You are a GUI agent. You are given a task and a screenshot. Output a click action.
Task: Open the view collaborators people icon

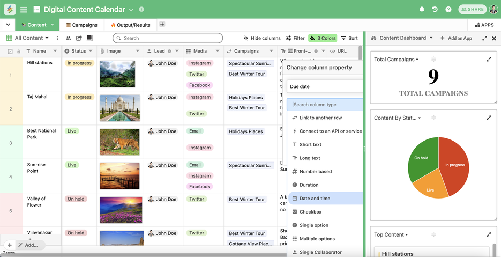tap(69, 38)
